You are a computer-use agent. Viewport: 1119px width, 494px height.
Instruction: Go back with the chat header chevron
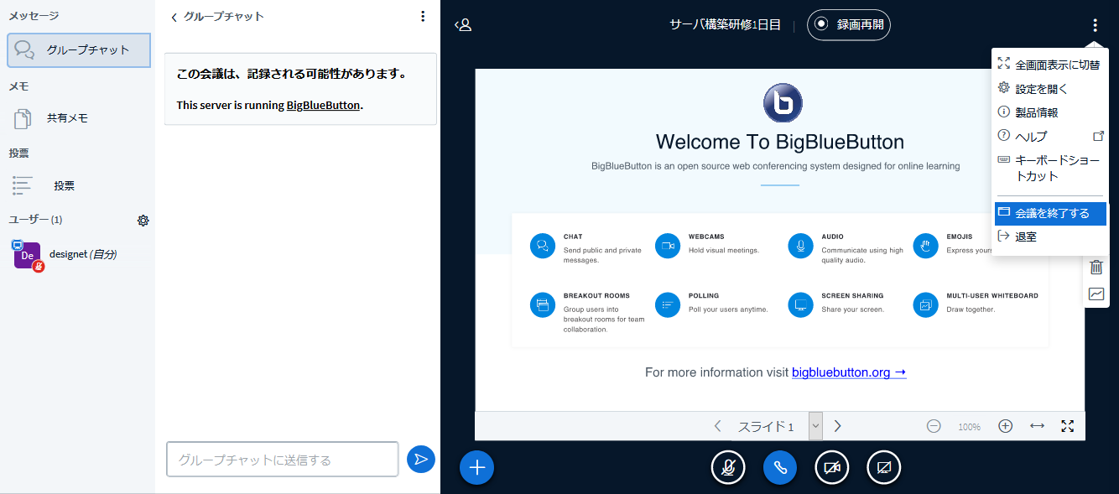174,17
